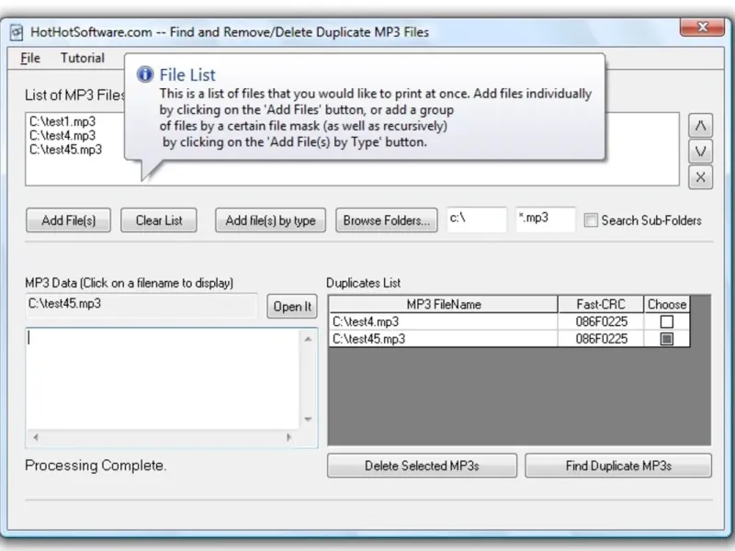Untick the Choose checkbox for C:\test45.mp3
The image size is (735, 551).
coord(667,339)
